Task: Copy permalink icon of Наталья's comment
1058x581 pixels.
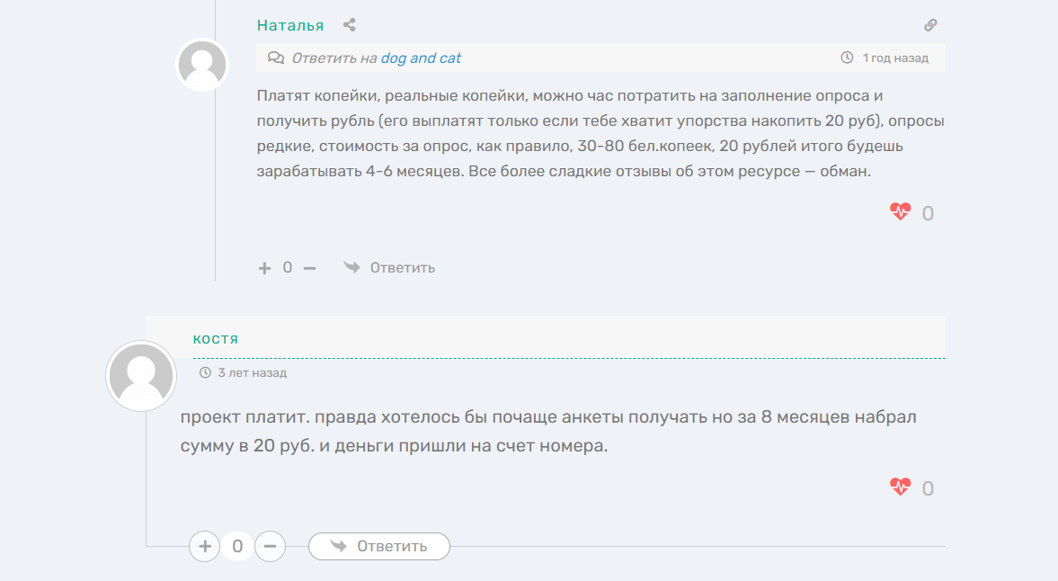Action: pyautogui.click(x=930, y=25)
